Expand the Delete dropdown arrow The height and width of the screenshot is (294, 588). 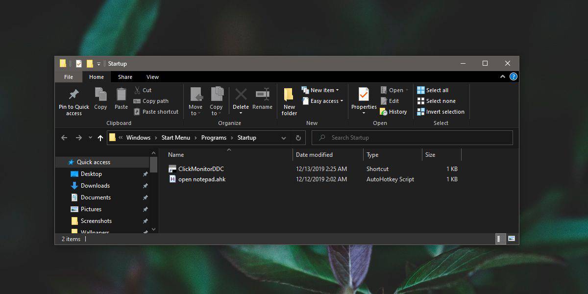(x=241, y=113)
